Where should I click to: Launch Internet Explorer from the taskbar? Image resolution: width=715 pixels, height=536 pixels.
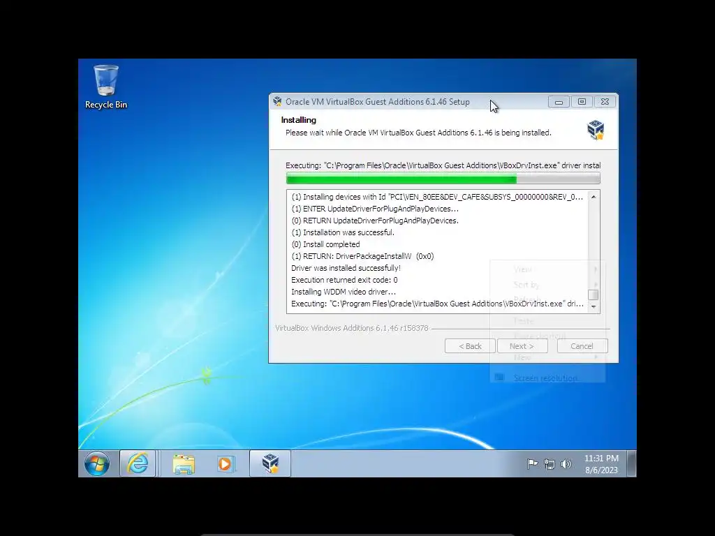tap(138, 464)
